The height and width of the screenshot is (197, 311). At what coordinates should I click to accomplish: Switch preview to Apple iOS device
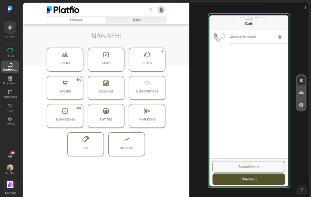[301, 80]
